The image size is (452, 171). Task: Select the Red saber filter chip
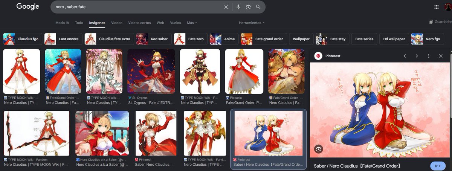click(153, 39)
